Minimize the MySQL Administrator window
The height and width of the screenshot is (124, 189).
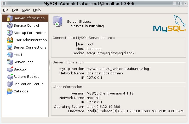pos(174,3)
